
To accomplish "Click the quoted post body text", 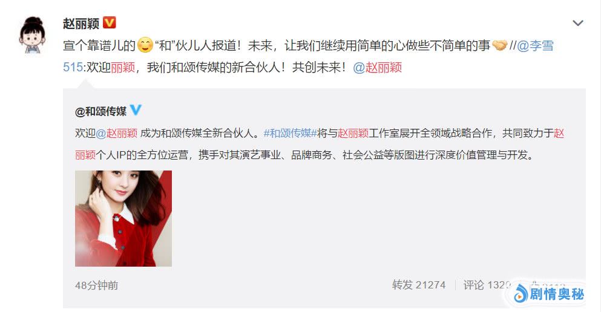I will 320,143.
